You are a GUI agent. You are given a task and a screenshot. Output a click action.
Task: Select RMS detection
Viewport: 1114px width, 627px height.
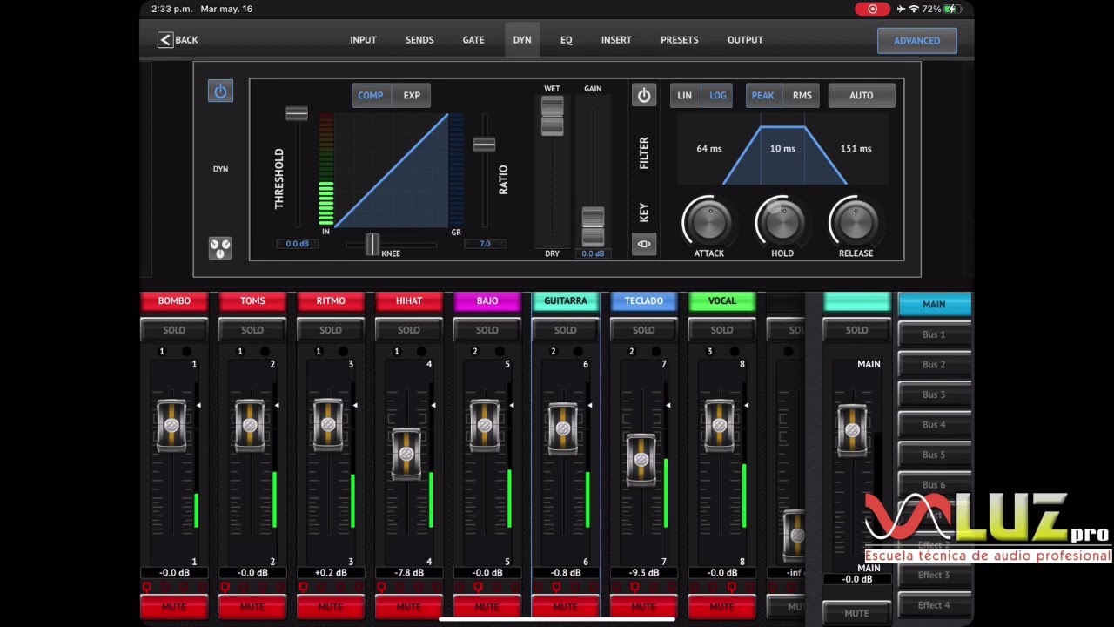tap(802, 96)
